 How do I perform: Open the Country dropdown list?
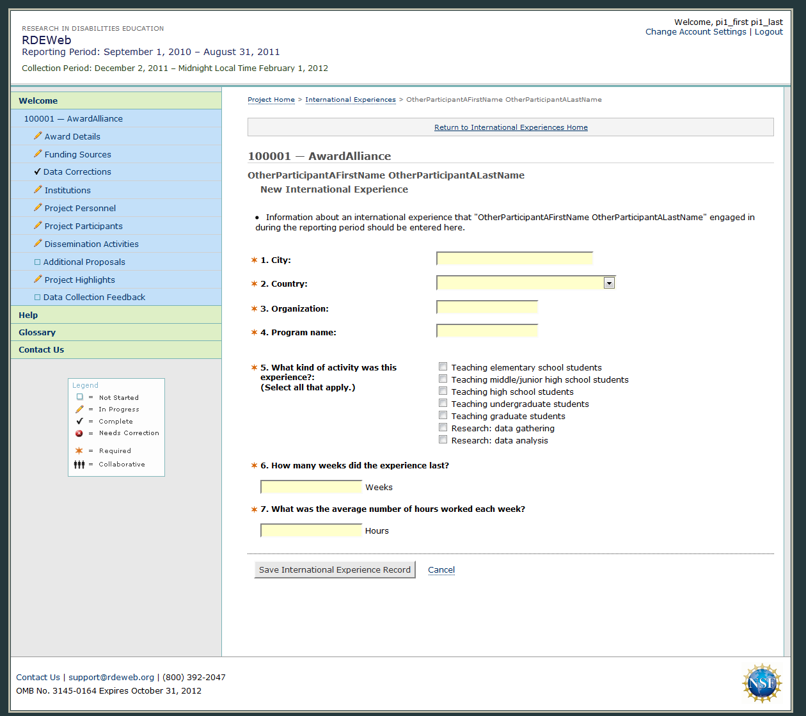coord(609,283)
